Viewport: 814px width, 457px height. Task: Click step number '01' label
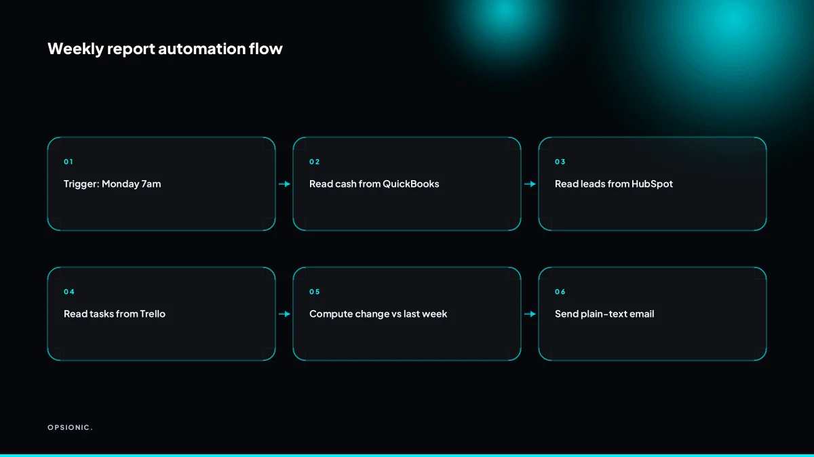[x=69, y=162]
